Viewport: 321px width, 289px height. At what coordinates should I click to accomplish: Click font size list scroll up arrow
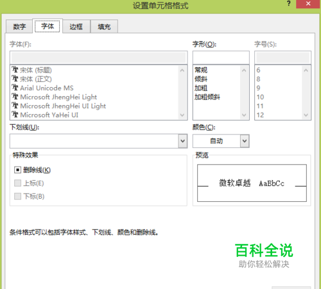pos(306,70)
